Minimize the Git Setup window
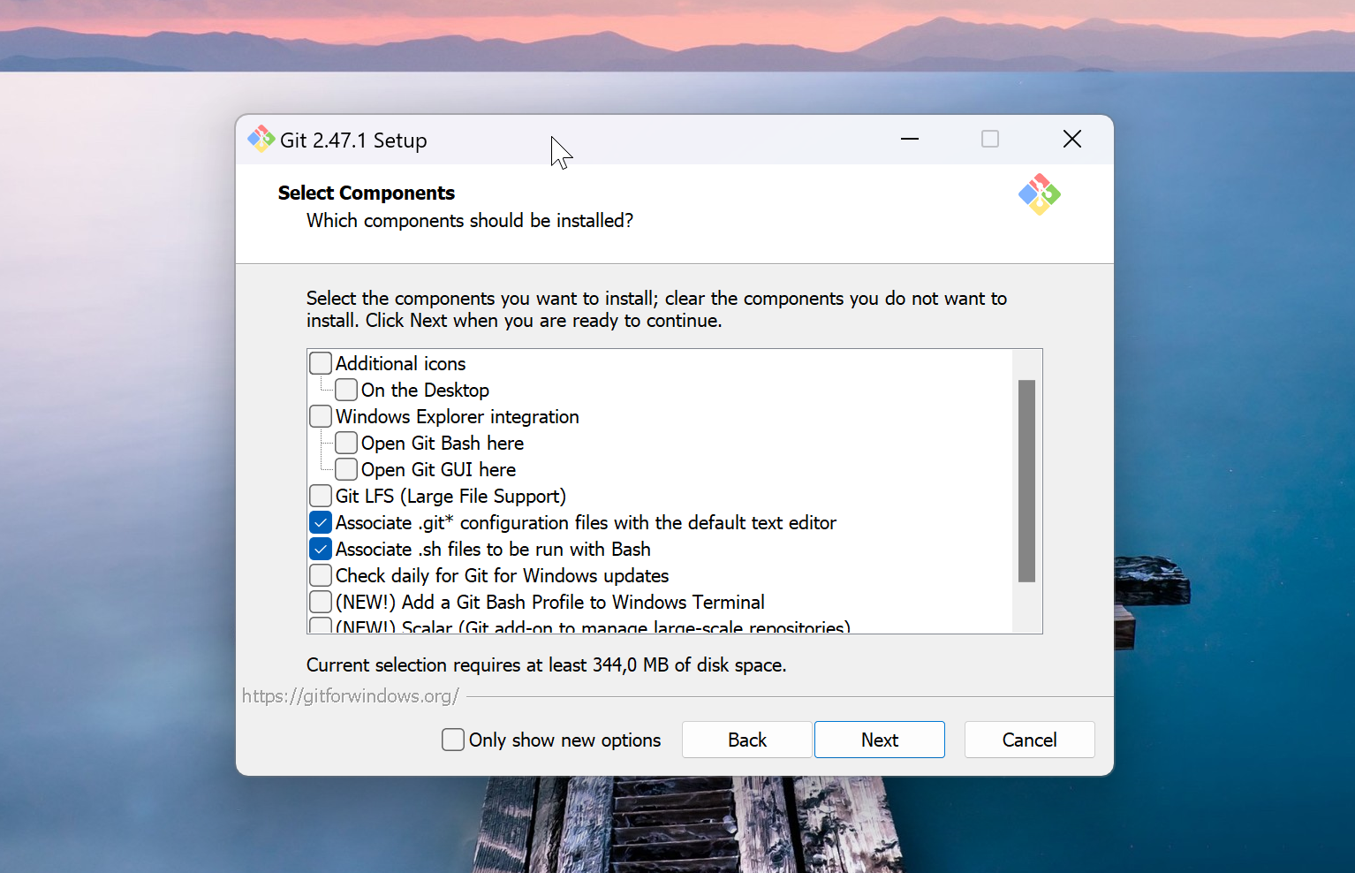The image size is (1355, 873). tap(910, 139)
